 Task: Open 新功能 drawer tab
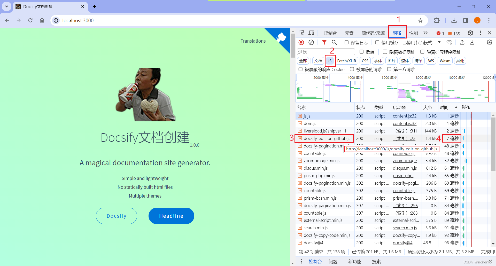355,262
